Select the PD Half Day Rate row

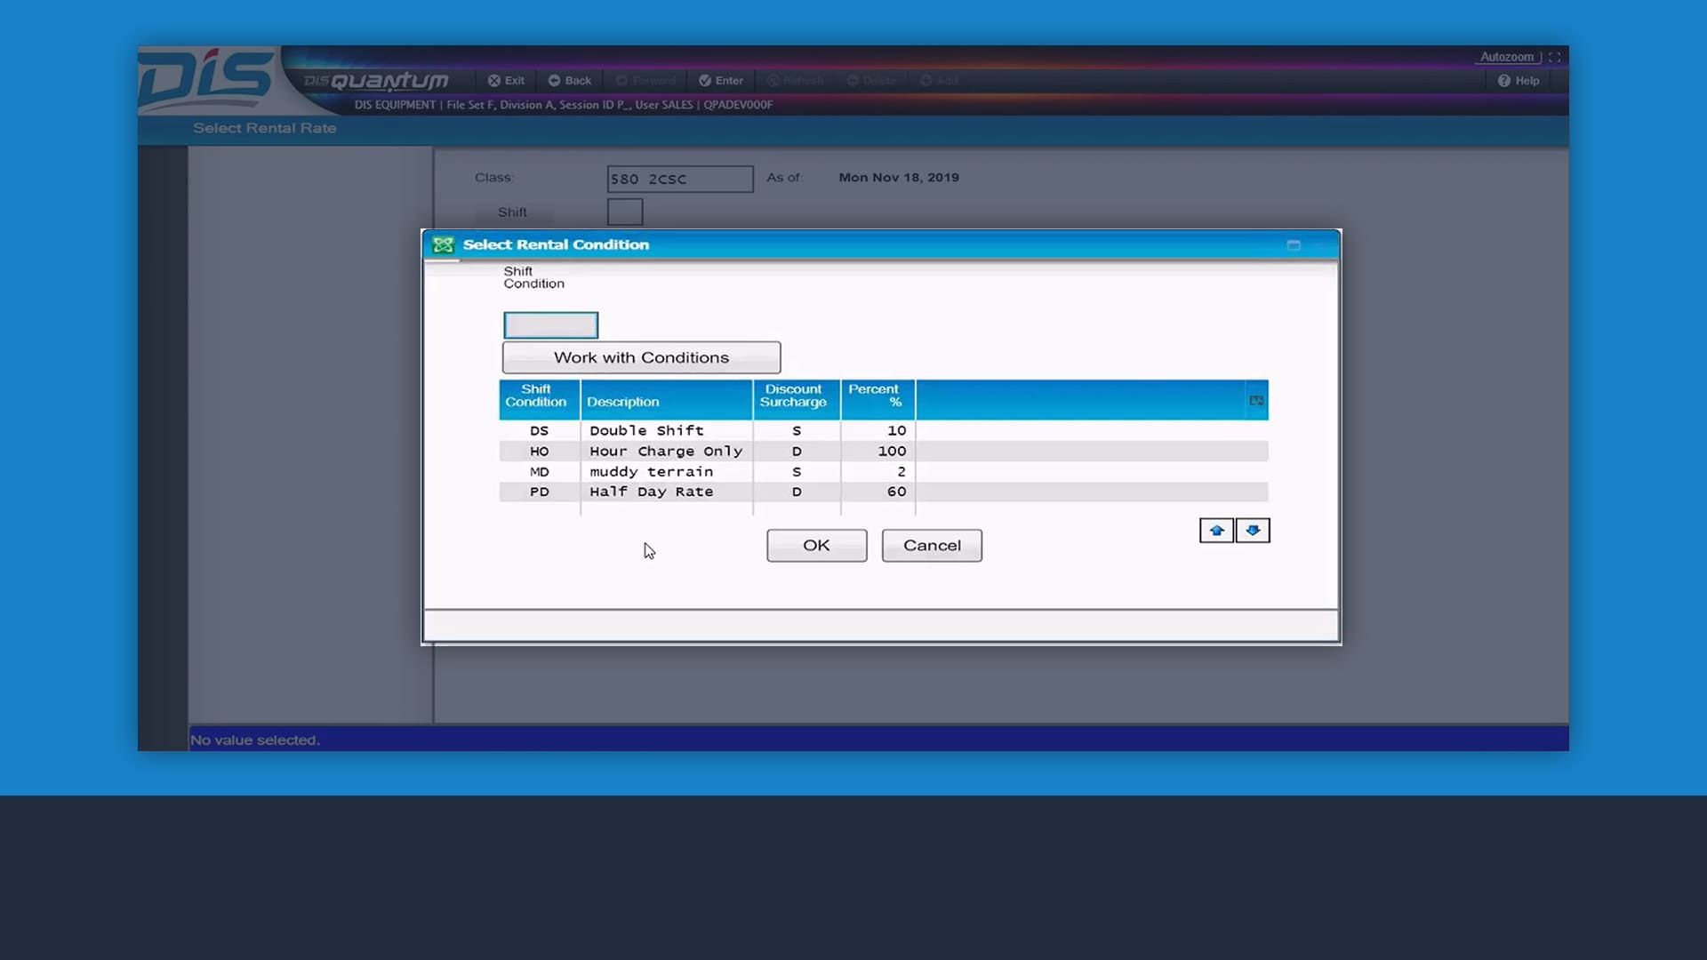click(651, 492)
